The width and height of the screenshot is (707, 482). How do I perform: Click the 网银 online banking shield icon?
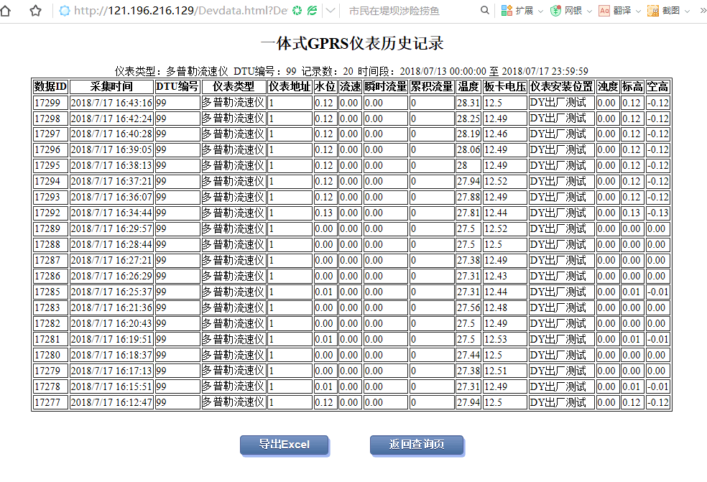pyautogui.click(x=555, y=11)
